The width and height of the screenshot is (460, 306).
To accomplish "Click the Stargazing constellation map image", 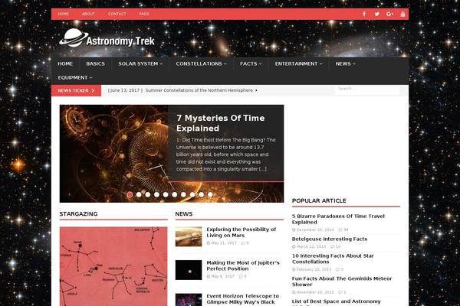I will pyautogui.click(x=113, y=266).
